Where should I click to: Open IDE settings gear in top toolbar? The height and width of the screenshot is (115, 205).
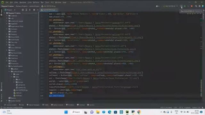[x=200, y=6]
